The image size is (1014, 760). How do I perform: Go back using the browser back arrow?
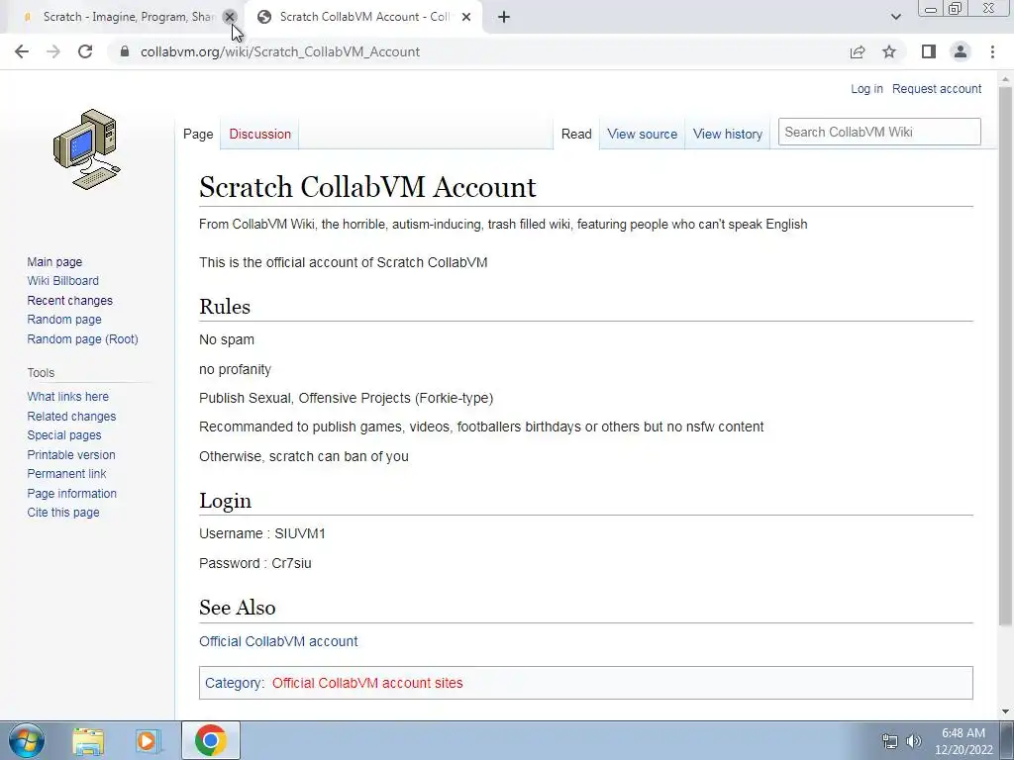tap(22, 51)
